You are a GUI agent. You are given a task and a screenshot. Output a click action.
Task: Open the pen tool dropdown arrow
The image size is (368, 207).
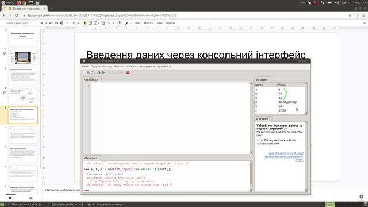point(131,23)
